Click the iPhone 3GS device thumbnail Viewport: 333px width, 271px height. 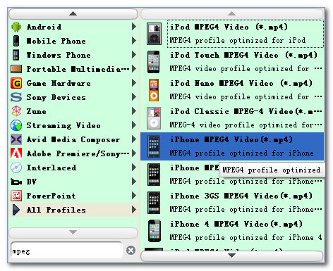(154, 203)
